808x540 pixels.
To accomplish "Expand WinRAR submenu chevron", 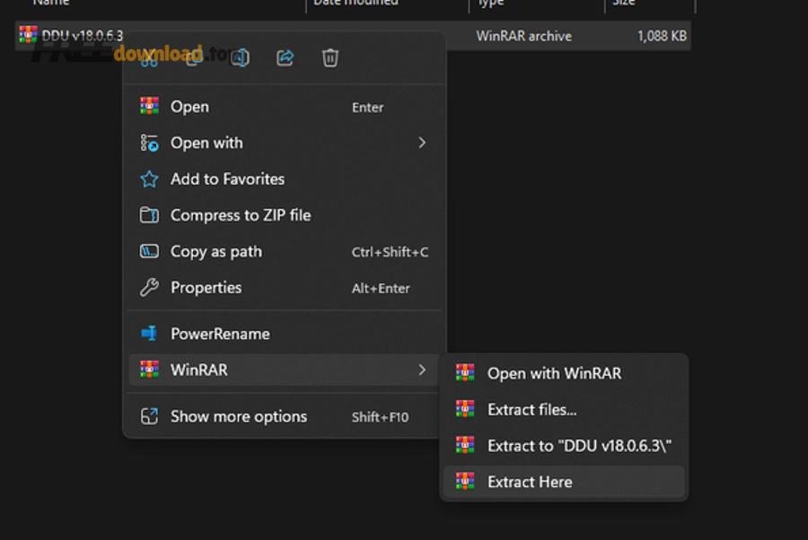I will point(422,370).
